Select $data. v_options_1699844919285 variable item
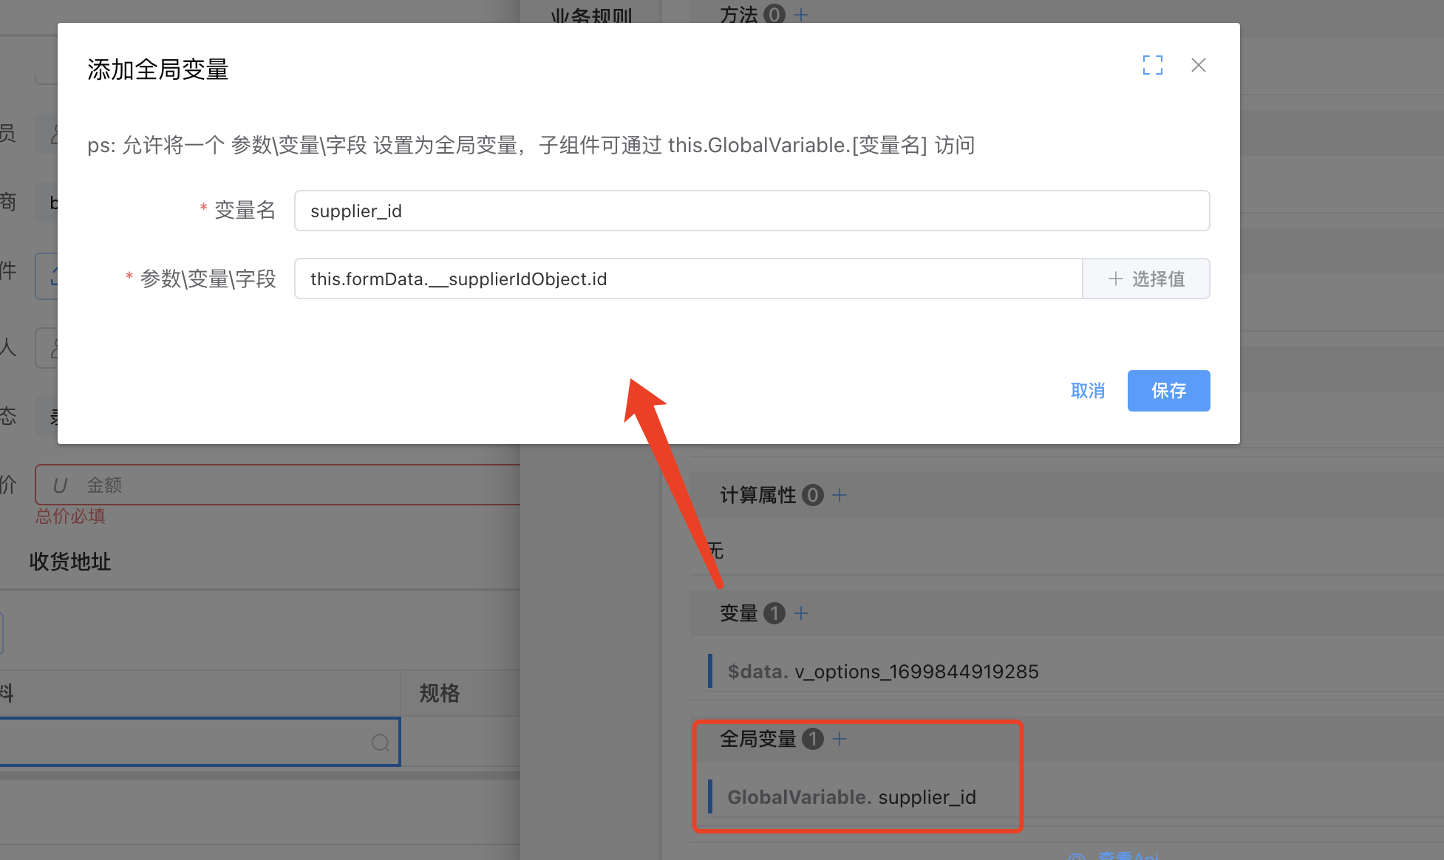The height and width of the screenshot is (860, 1444). click(x=882, y=672)
